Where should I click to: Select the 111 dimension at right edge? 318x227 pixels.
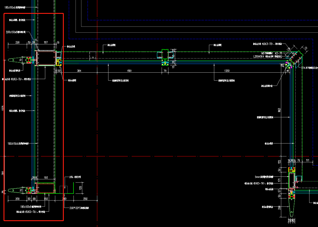click(307, 160)
